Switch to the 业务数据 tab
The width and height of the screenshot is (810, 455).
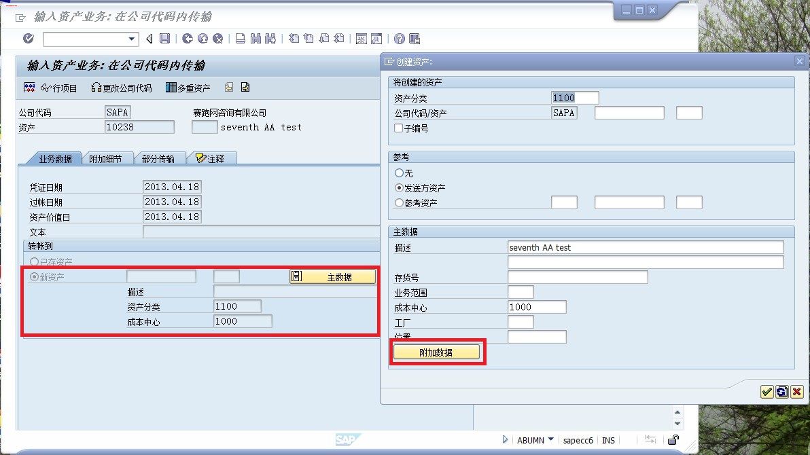coord(55,158)
